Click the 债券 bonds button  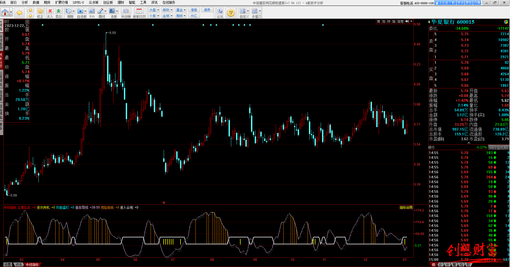pyautogui.click(x=207, y=10)
